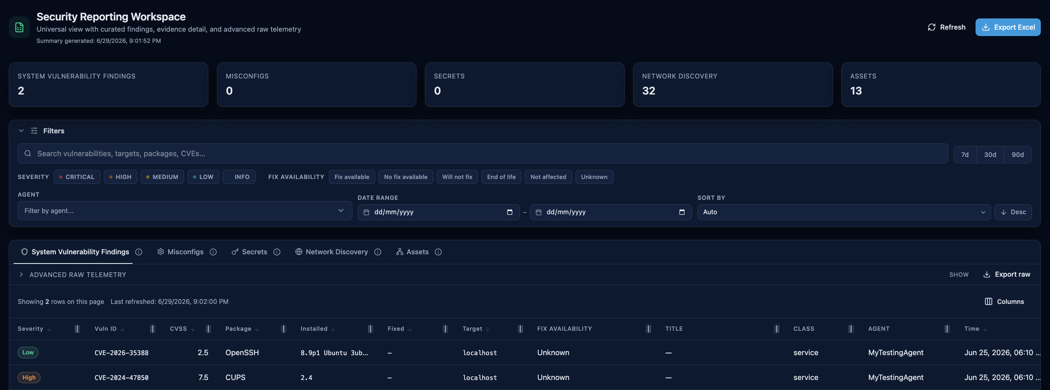Click SHOW for raw telemetry
Image resolution: width=1050 pixels, height=390 pixels.
[959, 275]
